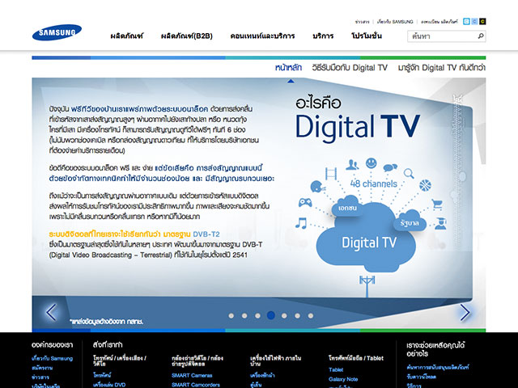This screenshot has width=518, height=388.
Task: Click the game controller icon in the graphic
Action: [305, 202]
